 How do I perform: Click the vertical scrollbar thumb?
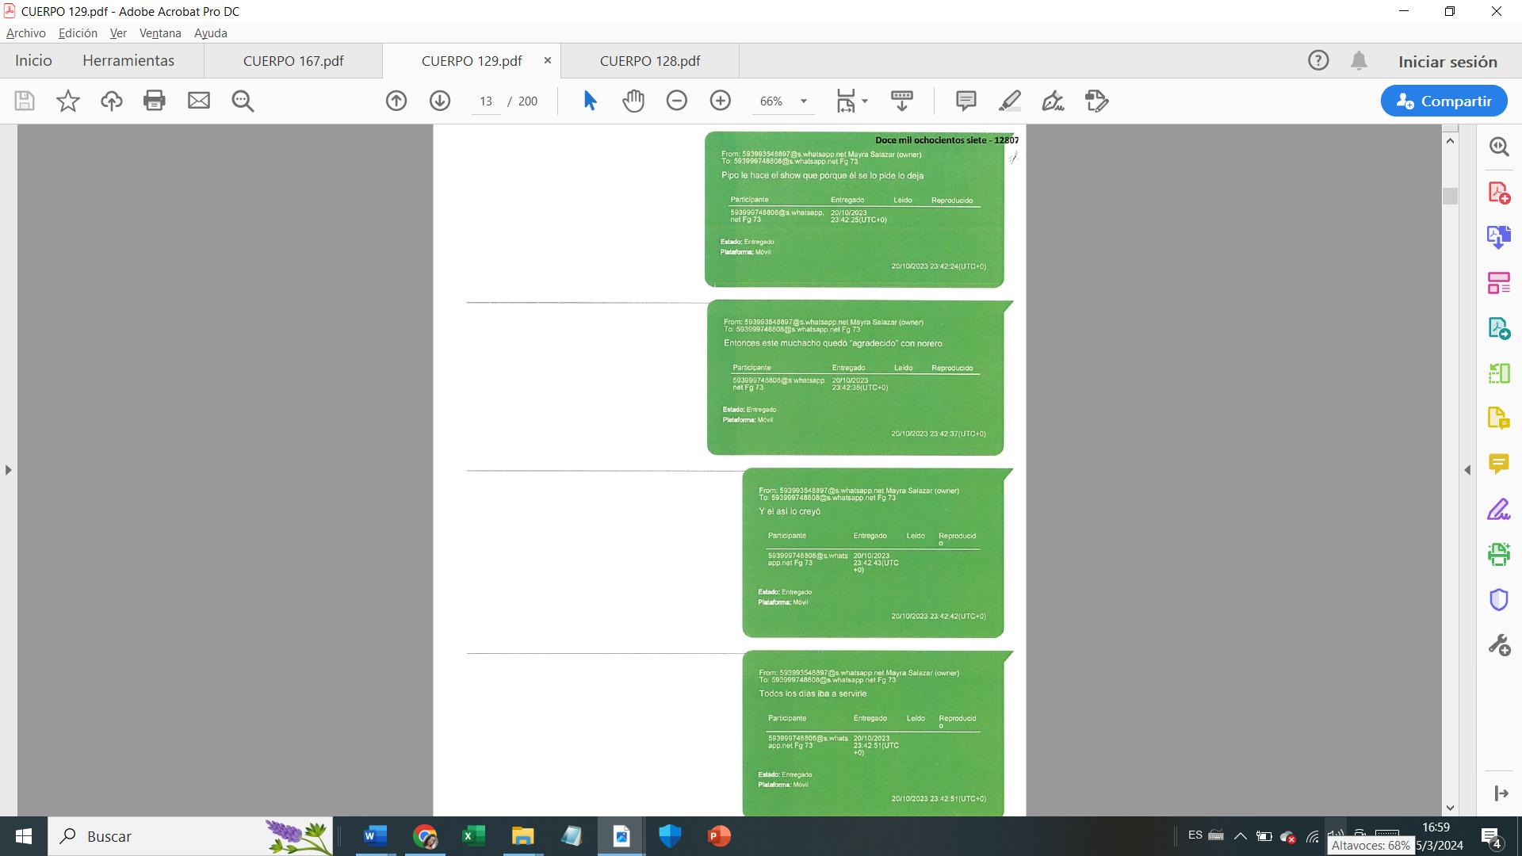[1450, 196]
